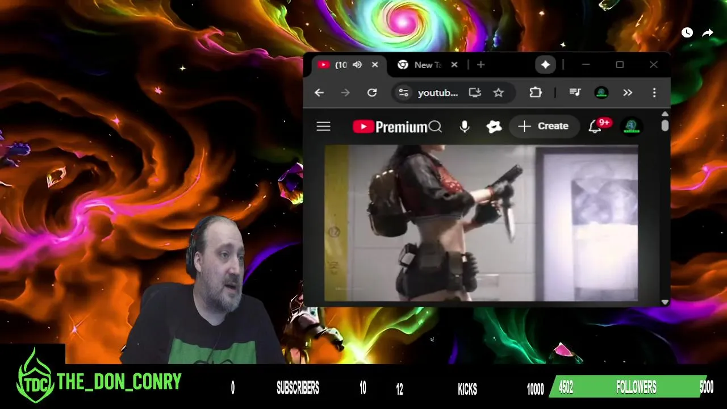The height and width of the screenshot is (409, 727).
Task: Open YouTube search magnifier
Action: pyautogui.click(x=436, y=126)
